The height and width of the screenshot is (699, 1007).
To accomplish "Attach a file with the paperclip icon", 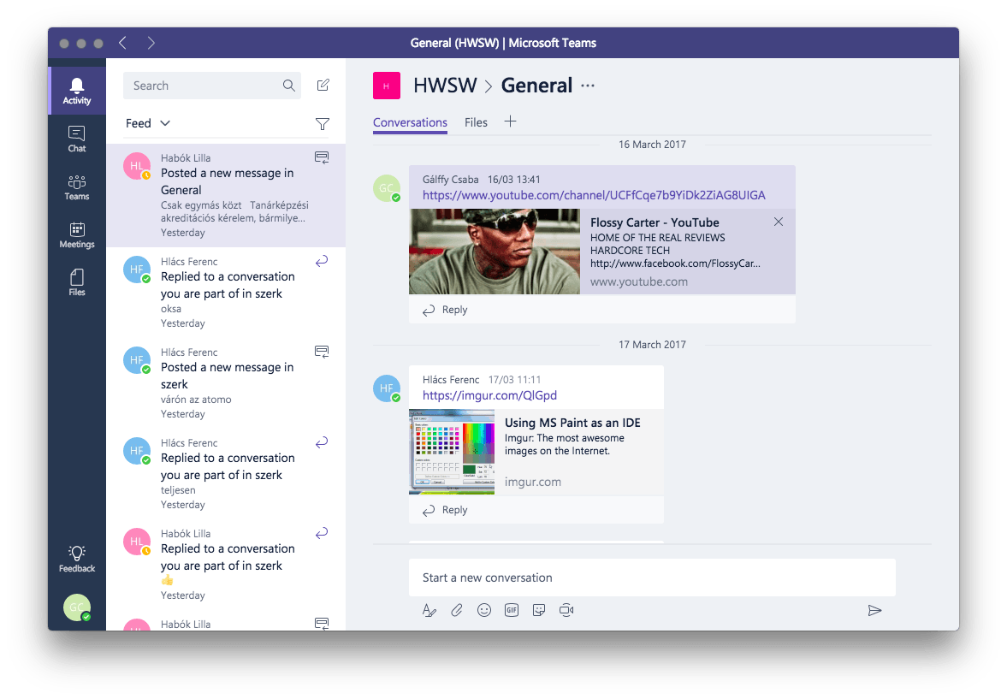I will pos(457,610).
